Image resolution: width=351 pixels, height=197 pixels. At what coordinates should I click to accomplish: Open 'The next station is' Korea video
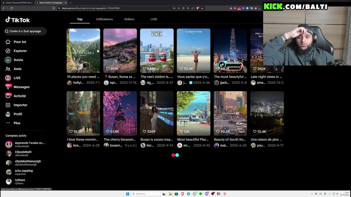click(157, 51)
